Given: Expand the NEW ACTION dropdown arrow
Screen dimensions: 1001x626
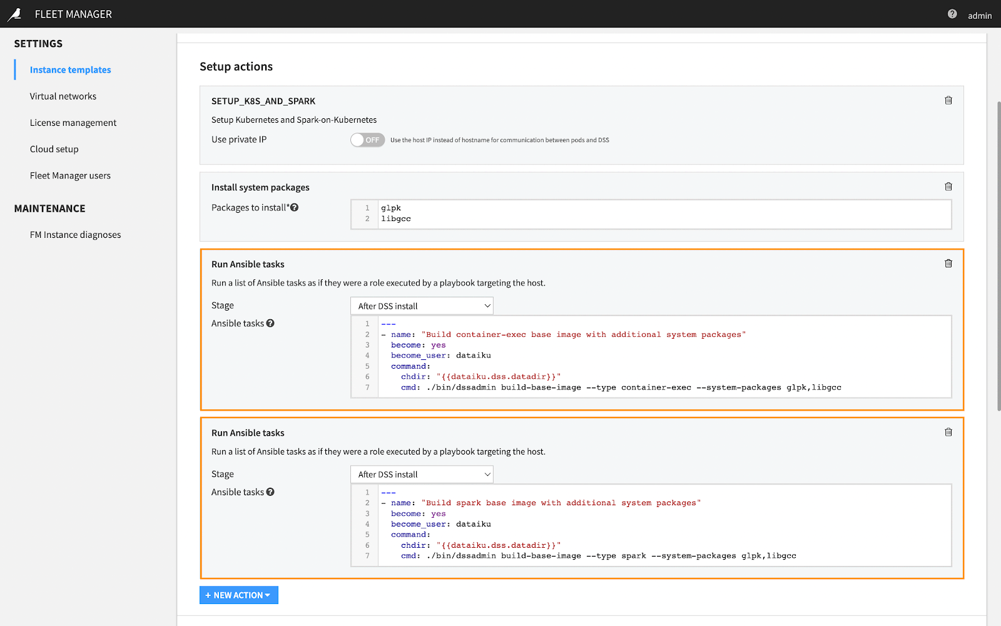Looking at the screenshot, I should tap(268, 595).
